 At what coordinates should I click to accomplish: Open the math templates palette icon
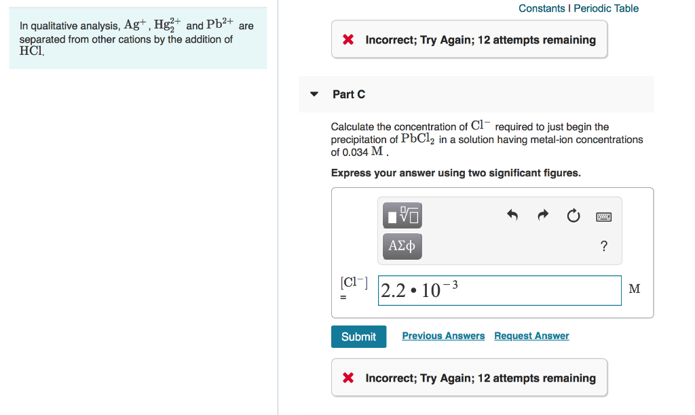[402, 216]
